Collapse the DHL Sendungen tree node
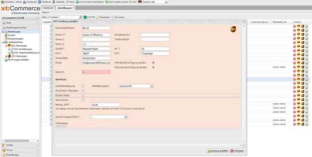Image resolution: width=312 pixels, height=157 pixels. (6, 46)
